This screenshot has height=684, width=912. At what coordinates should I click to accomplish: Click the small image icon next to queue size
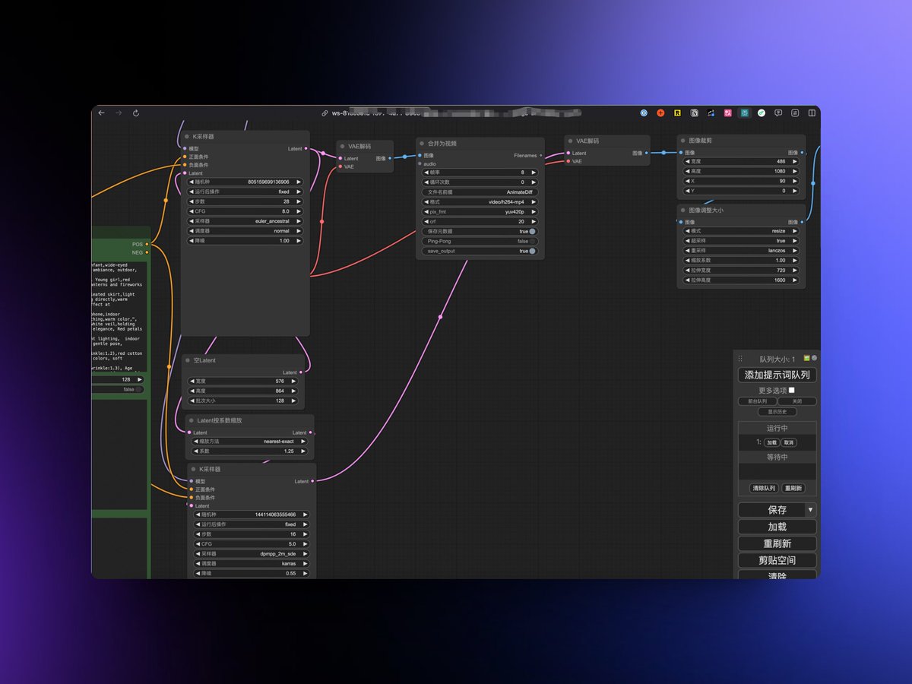806,358
